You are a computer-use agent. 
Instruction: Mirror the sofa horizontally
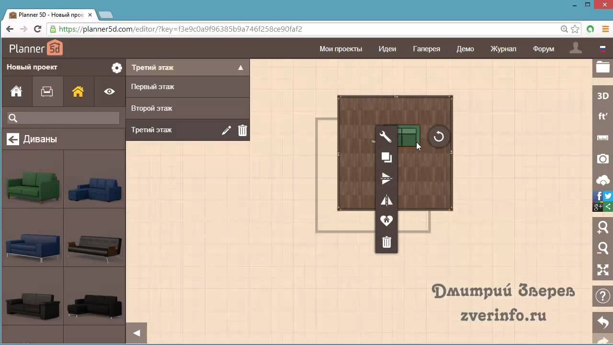click(386, 200)
